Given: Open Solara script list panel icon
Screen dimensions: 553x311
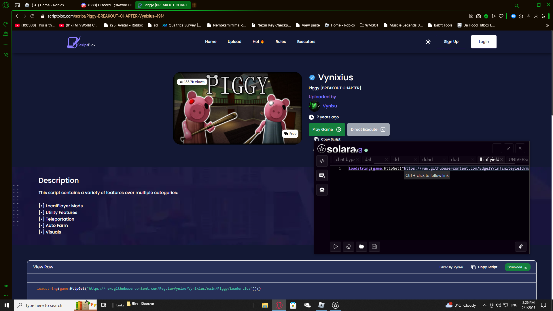Looking at the screenshot, I should (x=322, y=175).
